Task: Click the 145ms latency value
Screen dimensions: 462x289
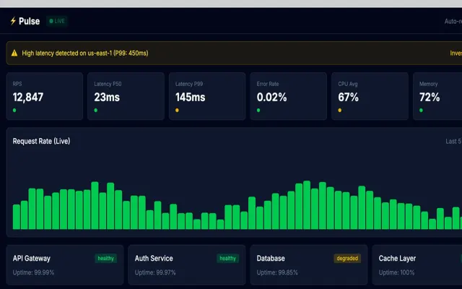Action: coord(191,97)
